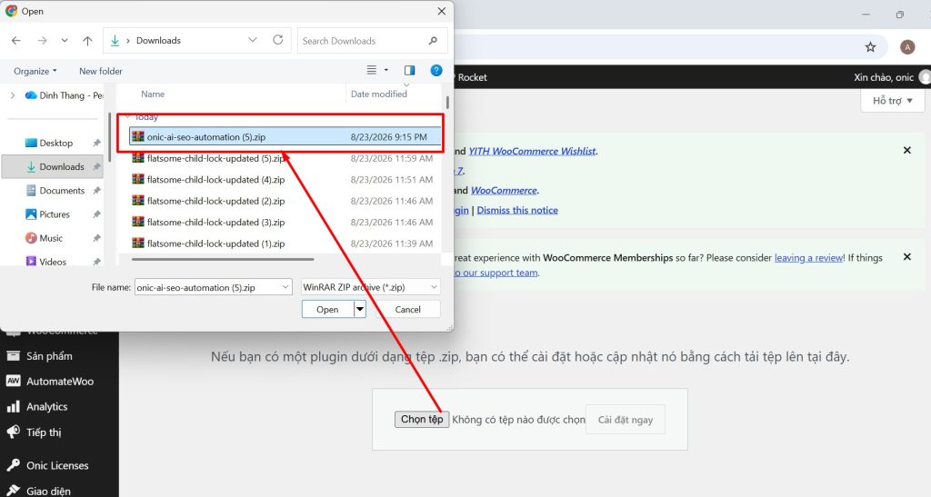Click the Search Downloads field
This screenshot has height=497, width=931.
(372, 40)
